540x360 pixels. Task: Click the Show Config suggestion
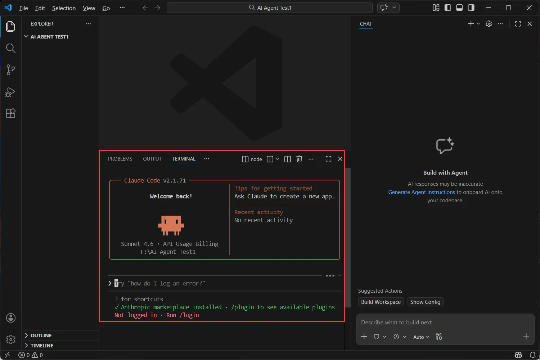[x=425, y=302]
